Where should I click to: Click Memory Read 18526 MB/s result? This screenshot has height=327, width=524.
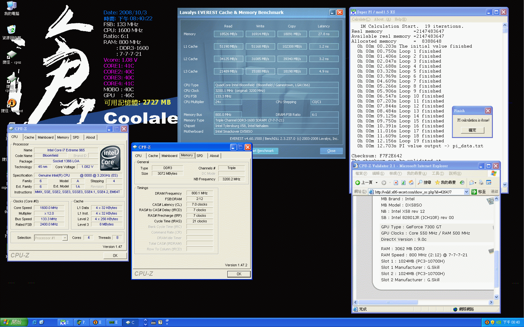coord(228,34)
